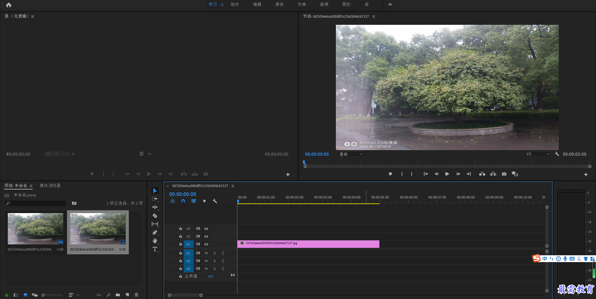Open the source panel menu
The width and height of the screenshot is (596, 299).
click(x=33, y=16)
